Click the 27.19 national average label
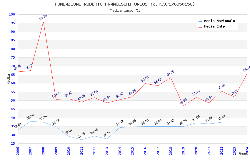The width and height of the screenshot is (250, 161). click(81, 135)
